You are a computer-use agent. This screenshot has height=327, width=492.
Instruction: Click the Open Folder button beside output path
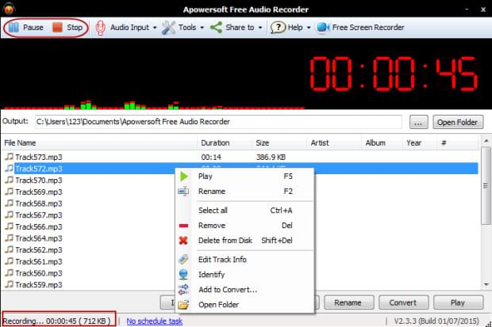[x=458, y=122]
